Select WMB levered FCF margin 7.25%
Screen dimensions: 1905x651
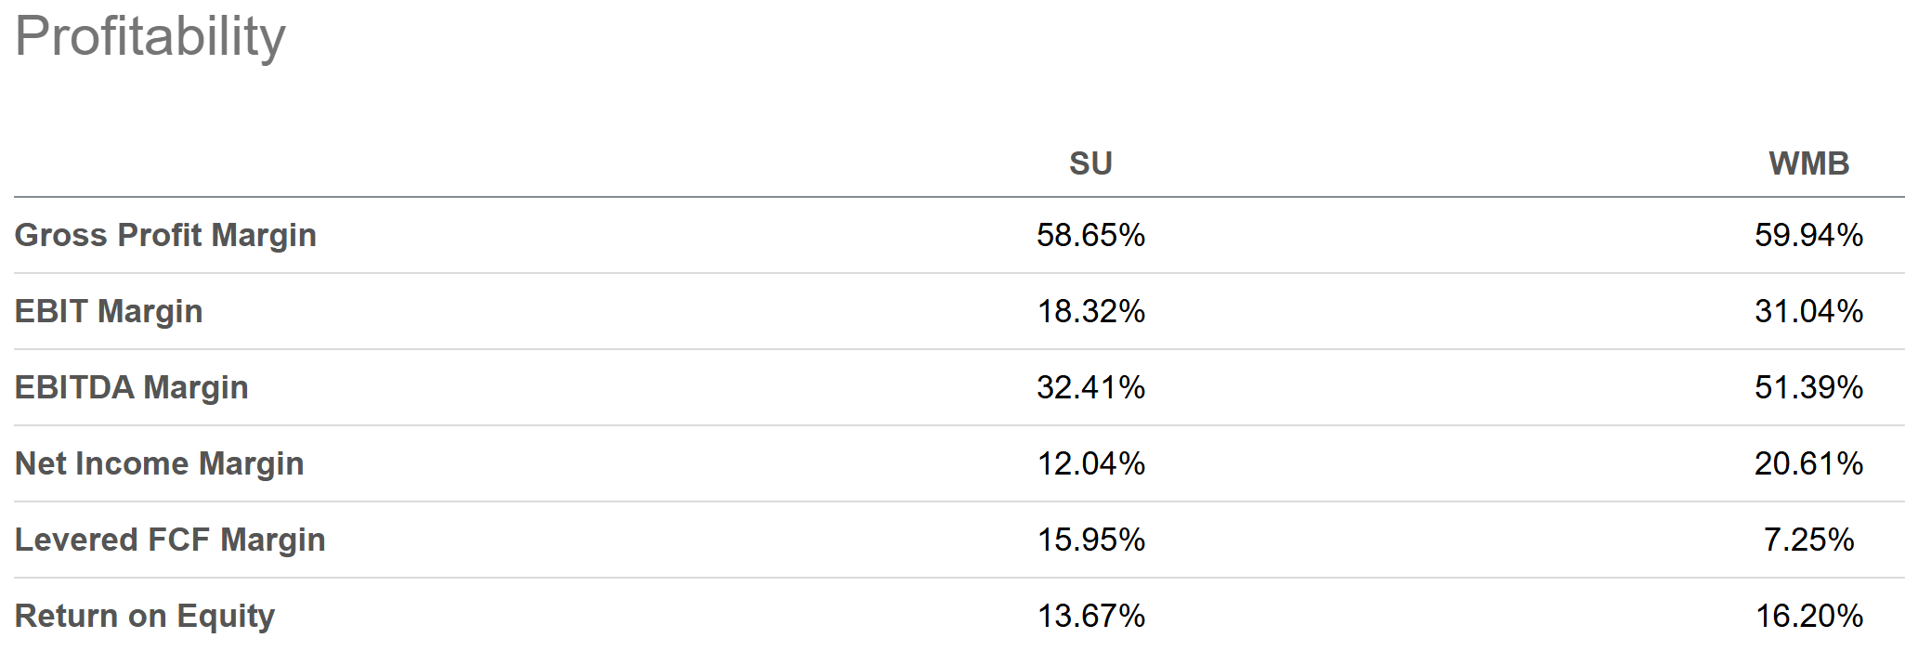tap(1808, 540)
